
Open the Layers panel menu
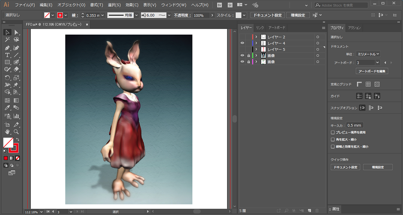(x=323, y=28)
